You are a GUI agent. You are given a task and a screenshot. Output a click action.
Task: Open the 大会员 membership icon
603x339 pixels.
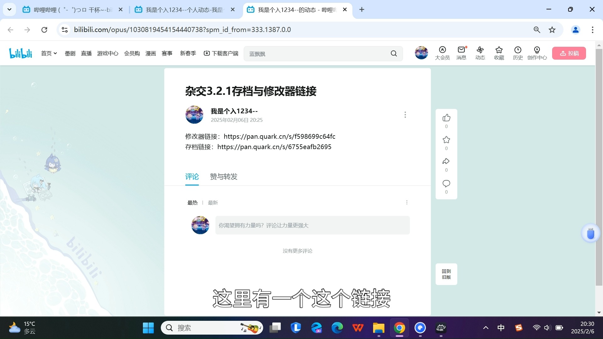442,53
